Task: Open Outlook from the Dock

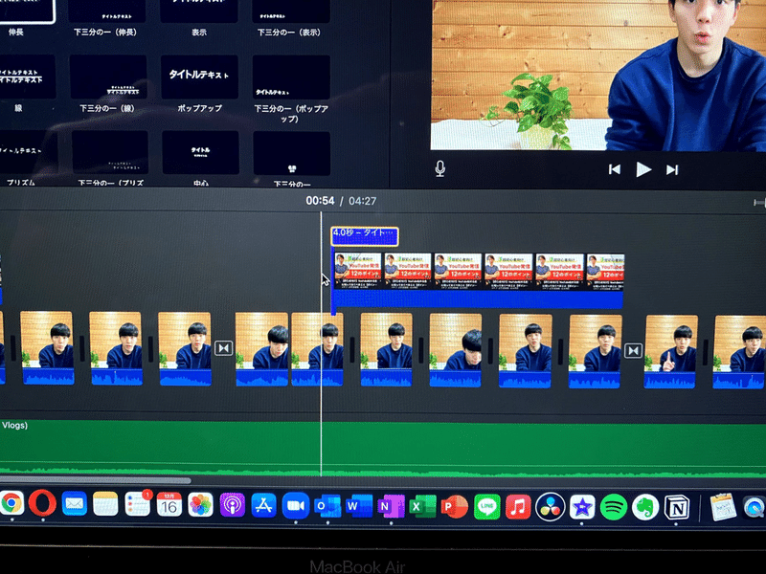Action: tap(327, 506)
